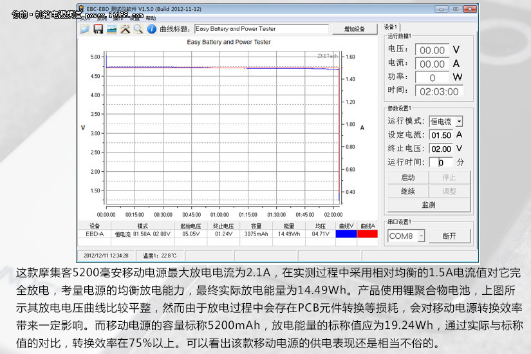This screenshot has width=531, height=354.
Task: Click the 设定电流 01.50 field
Action: 441,135
